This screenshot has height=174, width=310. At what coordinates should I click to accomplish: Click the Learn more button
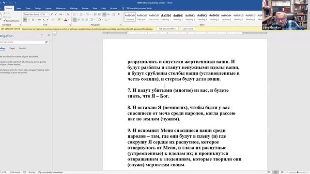point(187,29)
